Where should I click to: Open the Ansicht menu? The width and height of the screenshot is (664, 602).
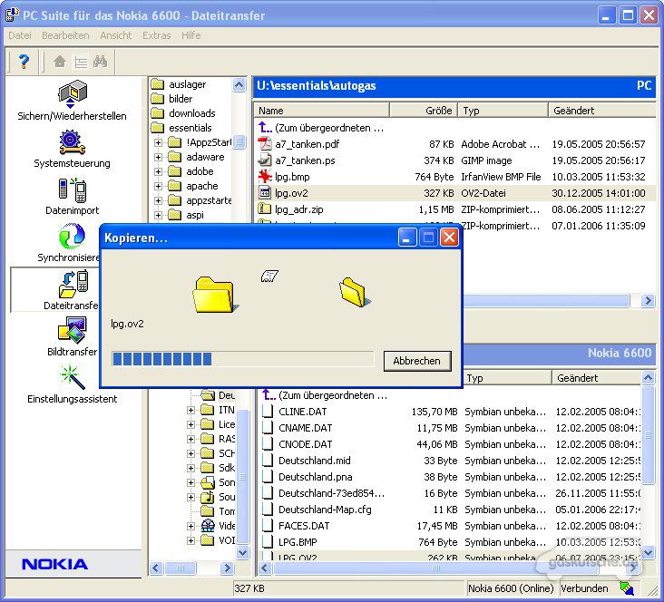pos(116,35)
